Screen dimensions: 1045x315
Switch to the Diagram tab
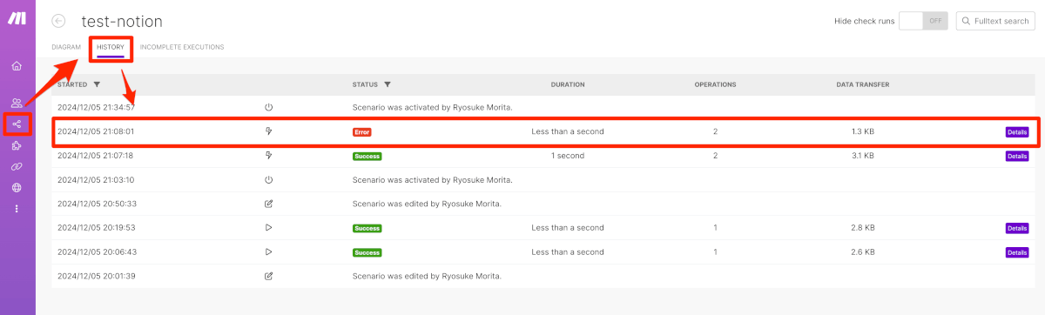[x=66, y=47]
